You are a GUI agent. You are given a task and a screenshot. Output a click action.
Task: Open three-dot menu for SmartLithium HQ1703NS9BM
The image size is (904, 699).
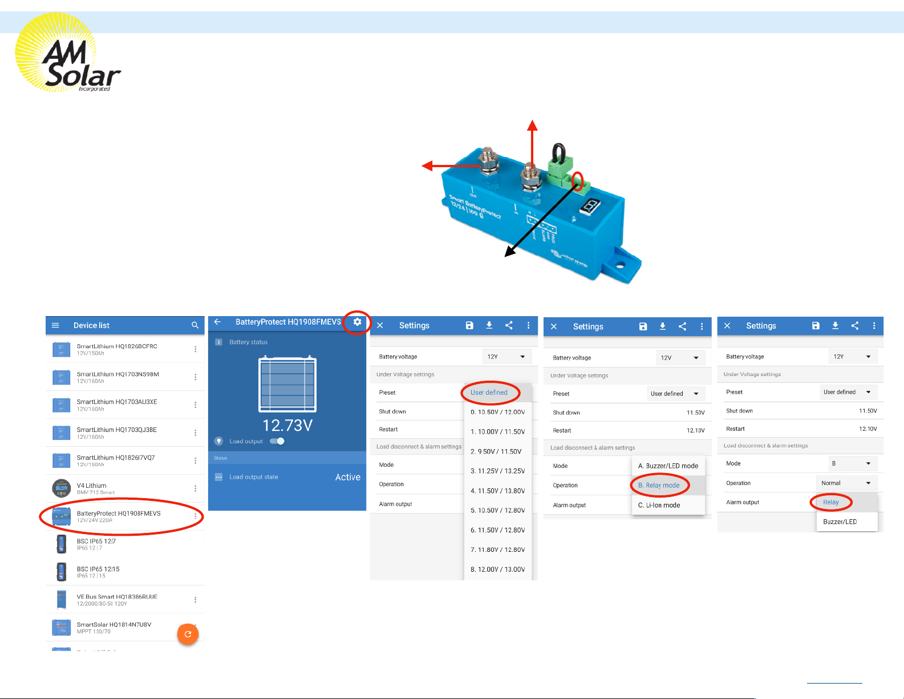195,377
